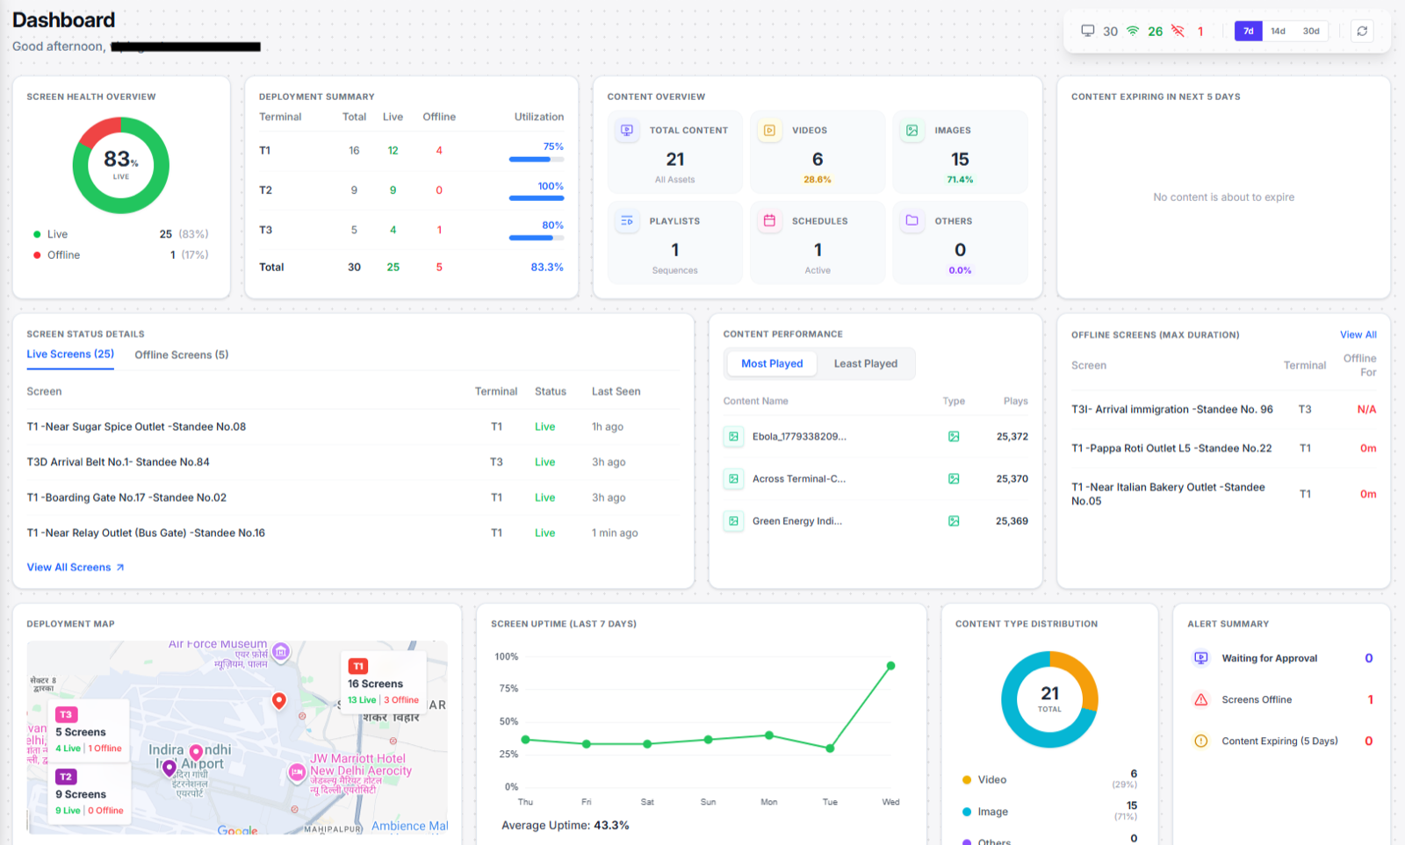Click the T1 badge on map
The height and width of the screenshot is (845, 1405).
point(358,666)
